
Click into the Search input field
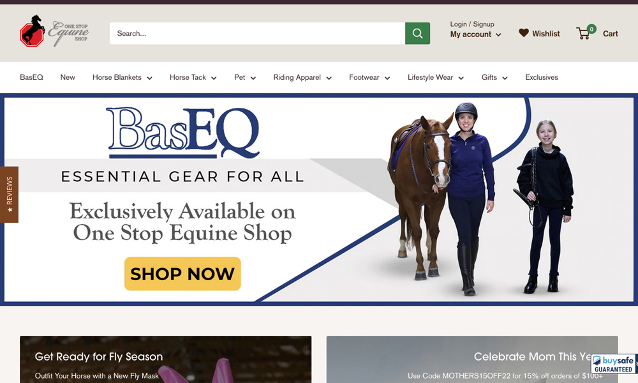coord(257,33)
